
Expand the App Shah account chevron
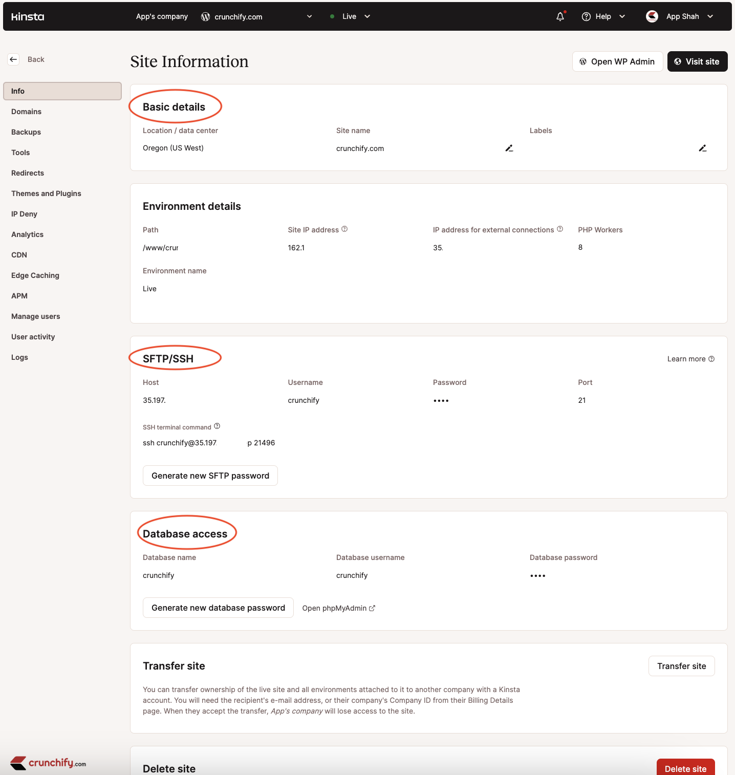pos(710,16)
